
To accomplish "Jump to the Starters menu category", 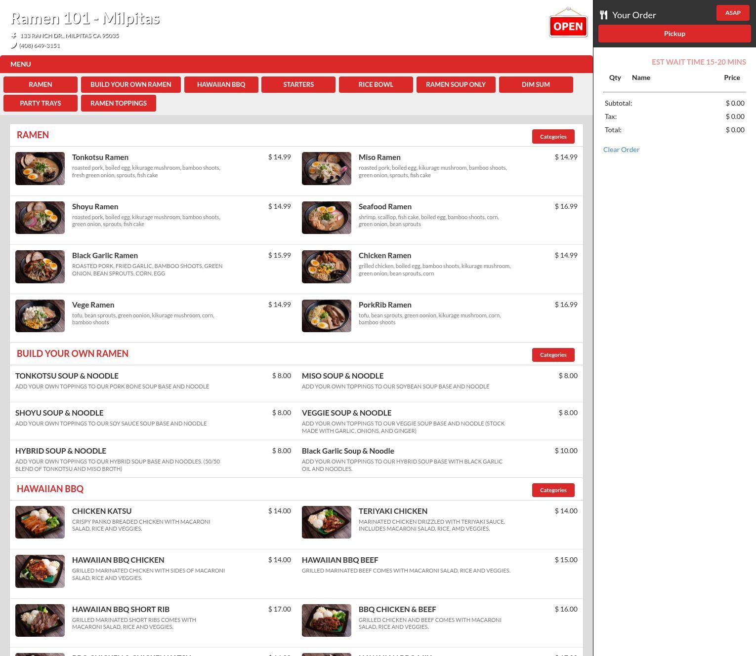I will point(298,84).
